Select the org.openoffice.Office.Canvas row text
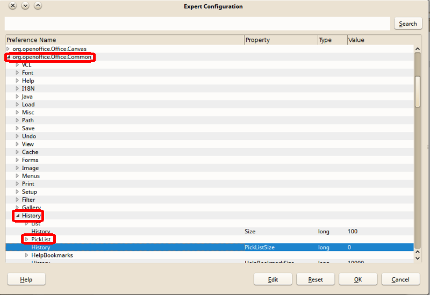 coord(49,49)
